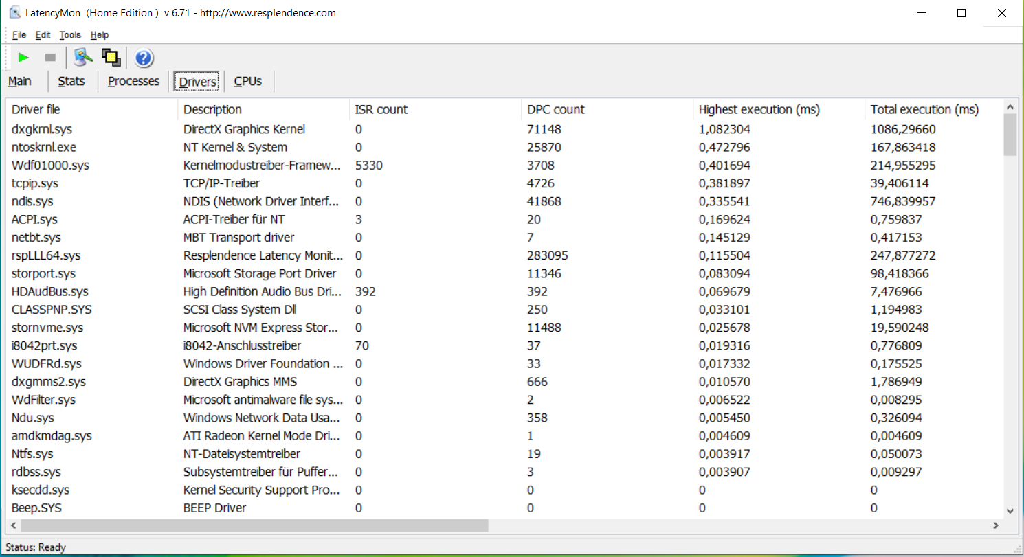Open the blue help question mark icon
The height and width of the screenshot is (557, 1024).
[x=144, y=58]
